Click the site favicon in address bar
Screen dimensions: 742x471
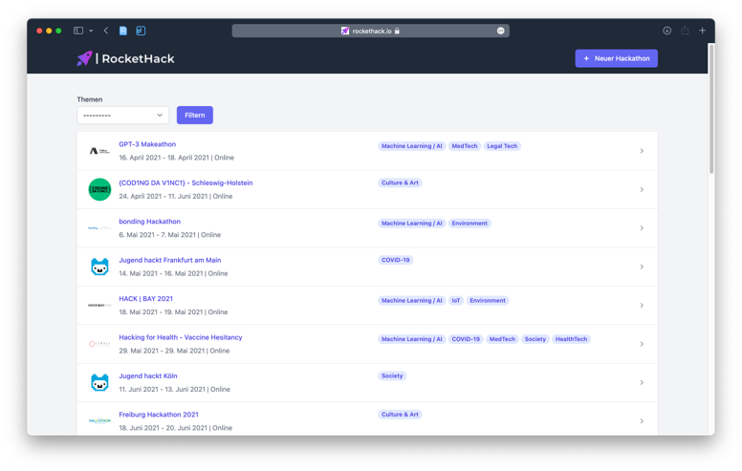[345, 31]
